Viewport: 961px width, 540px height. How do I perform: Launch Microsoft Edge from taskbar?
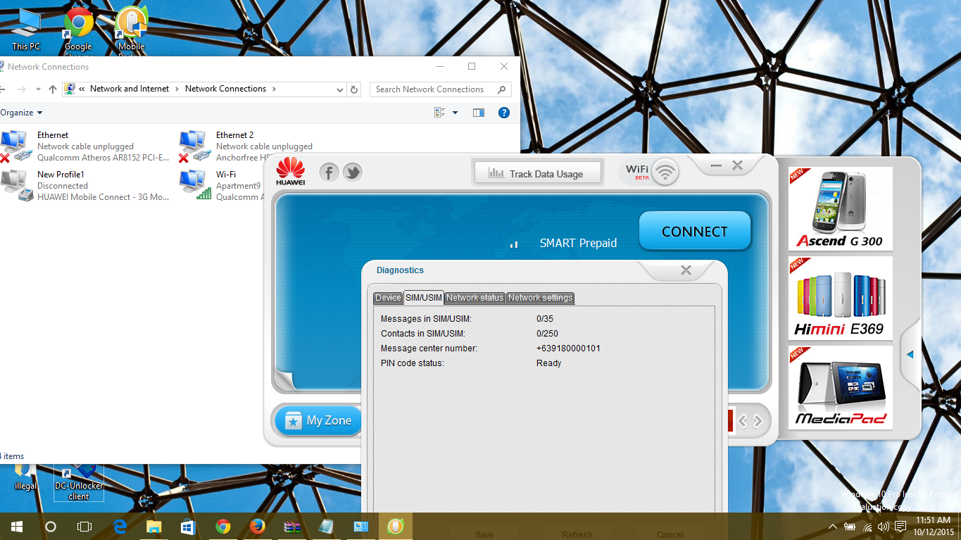coord(120,527)
